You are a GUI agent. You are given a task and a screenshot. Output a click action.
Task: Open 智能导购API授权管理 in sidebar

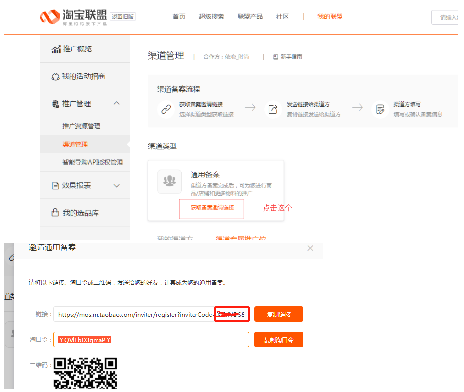coord(93,162)
